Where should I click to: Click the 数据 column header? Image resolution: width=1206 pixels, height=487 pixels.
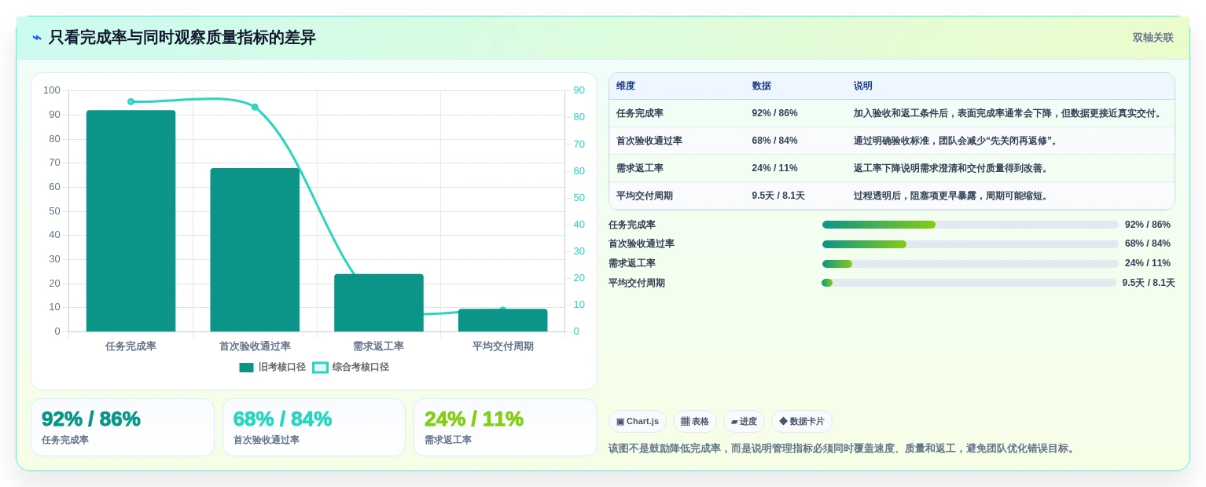(761, 86)
